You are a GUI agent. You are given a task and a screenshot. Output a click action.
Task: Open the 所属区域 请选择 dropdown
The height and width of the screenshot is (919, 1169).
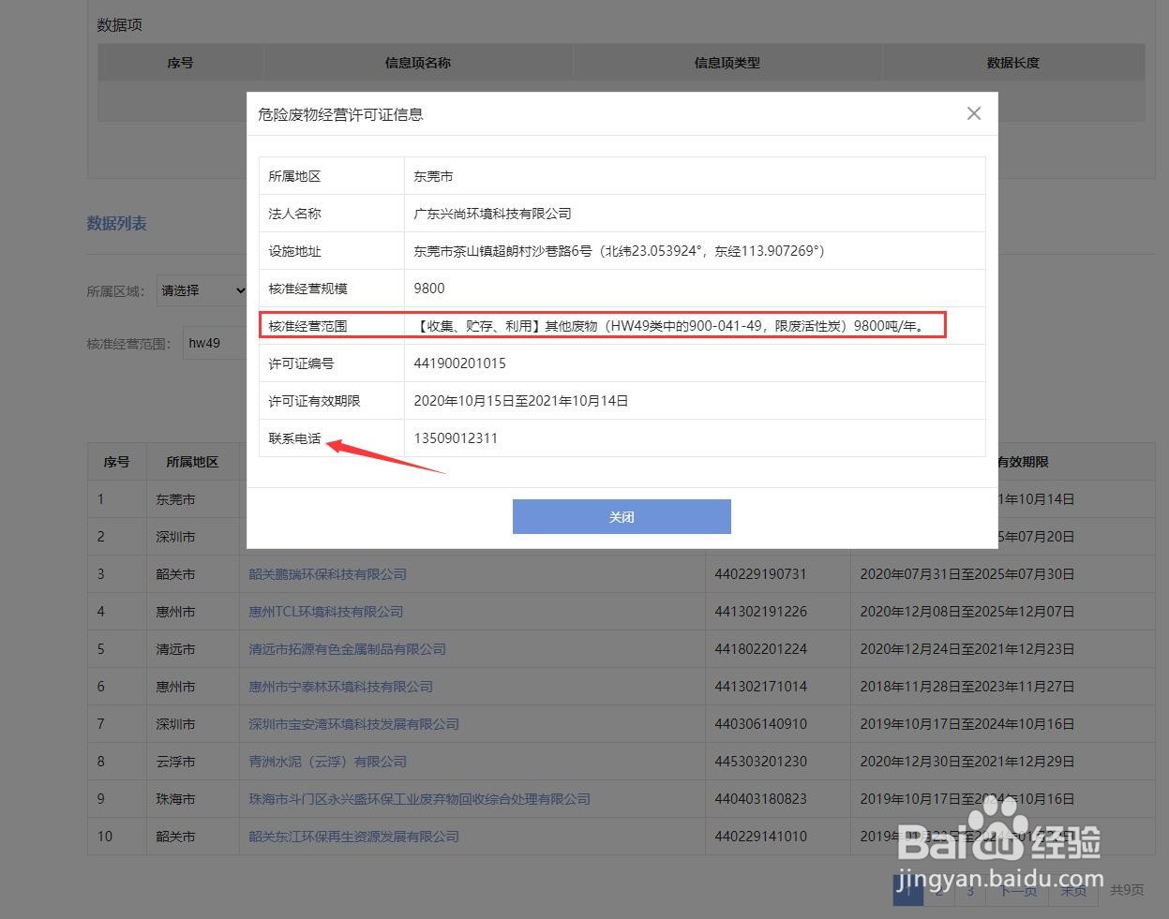coord(201,290)
